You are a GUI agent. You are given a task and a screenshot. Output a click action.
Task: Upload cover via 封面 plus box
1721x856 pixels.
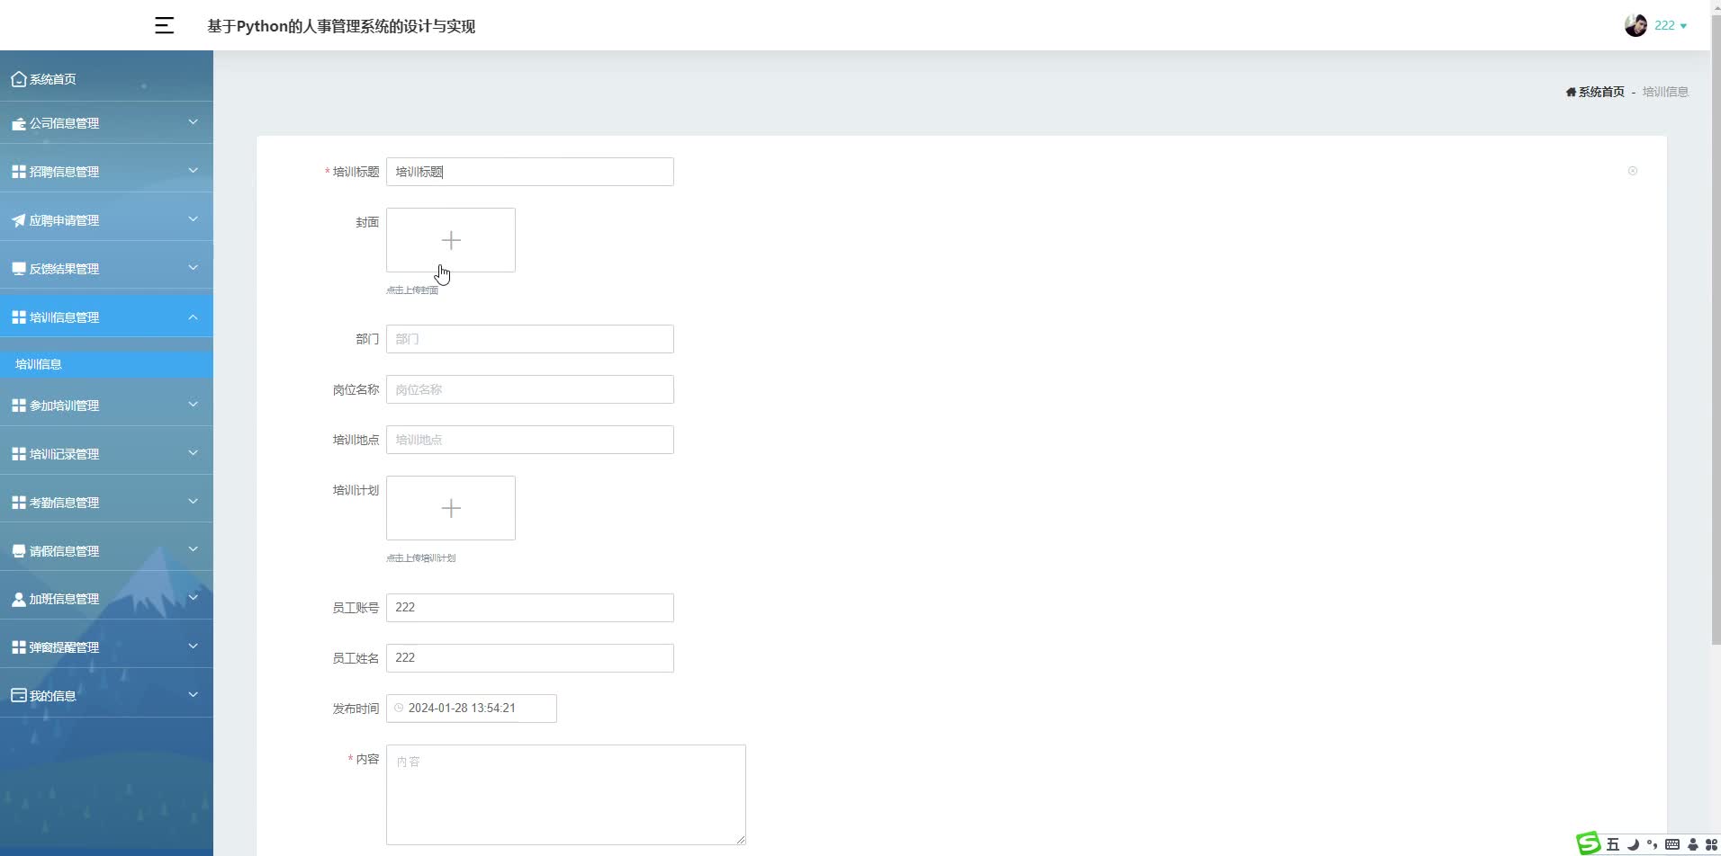click(x=451, y=240)
